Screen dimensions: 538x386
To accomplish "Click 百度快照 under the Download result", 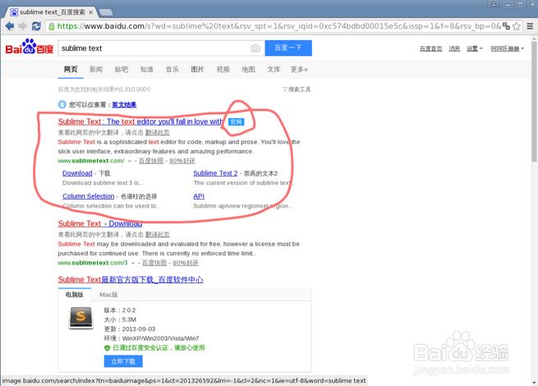I will pos(154,263).
